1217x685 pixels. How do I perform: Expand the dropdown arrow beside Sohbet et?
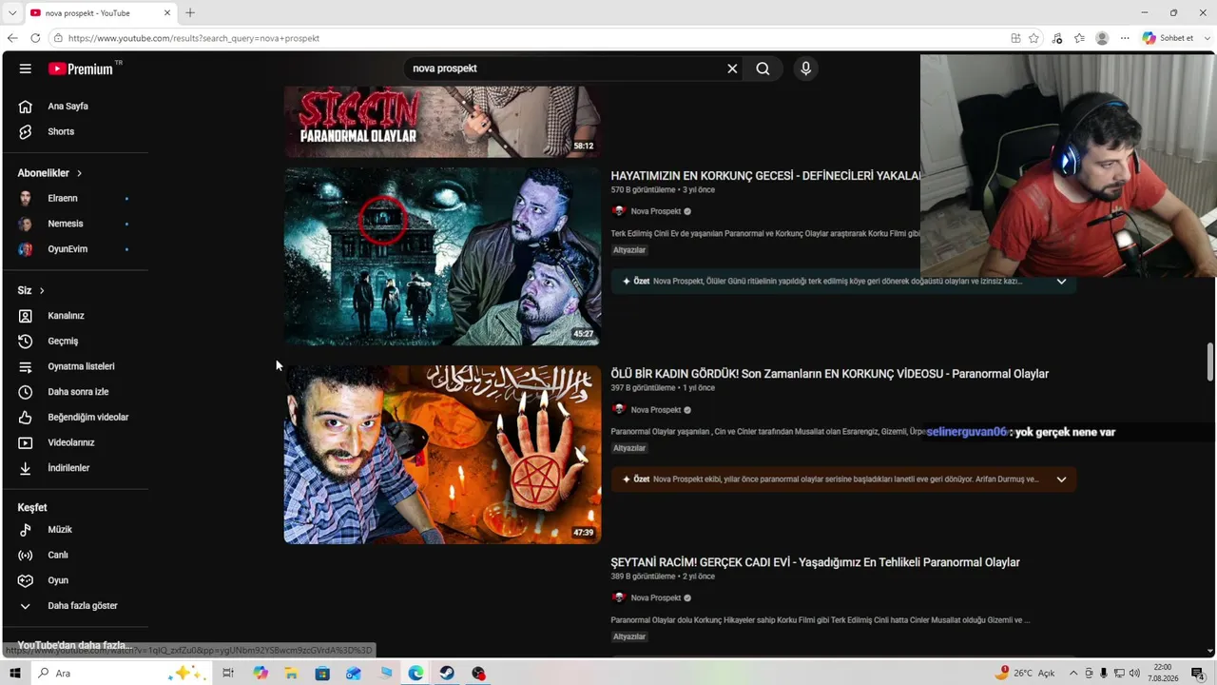(x=1207, y=38)
